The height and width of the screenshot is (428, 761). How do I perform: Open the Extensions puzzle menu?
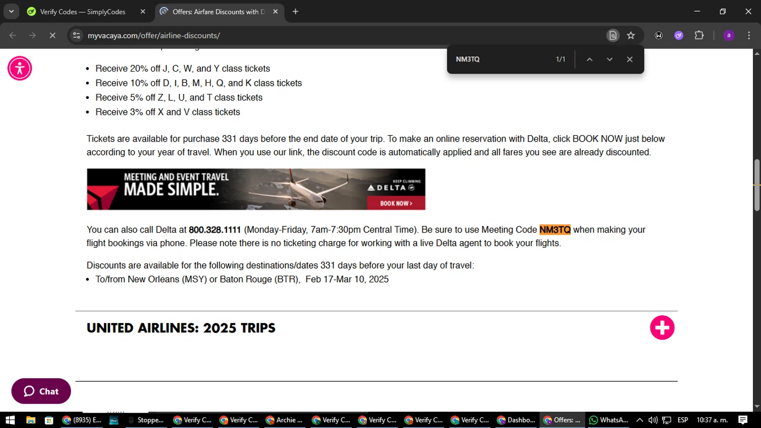pos(699,36)
